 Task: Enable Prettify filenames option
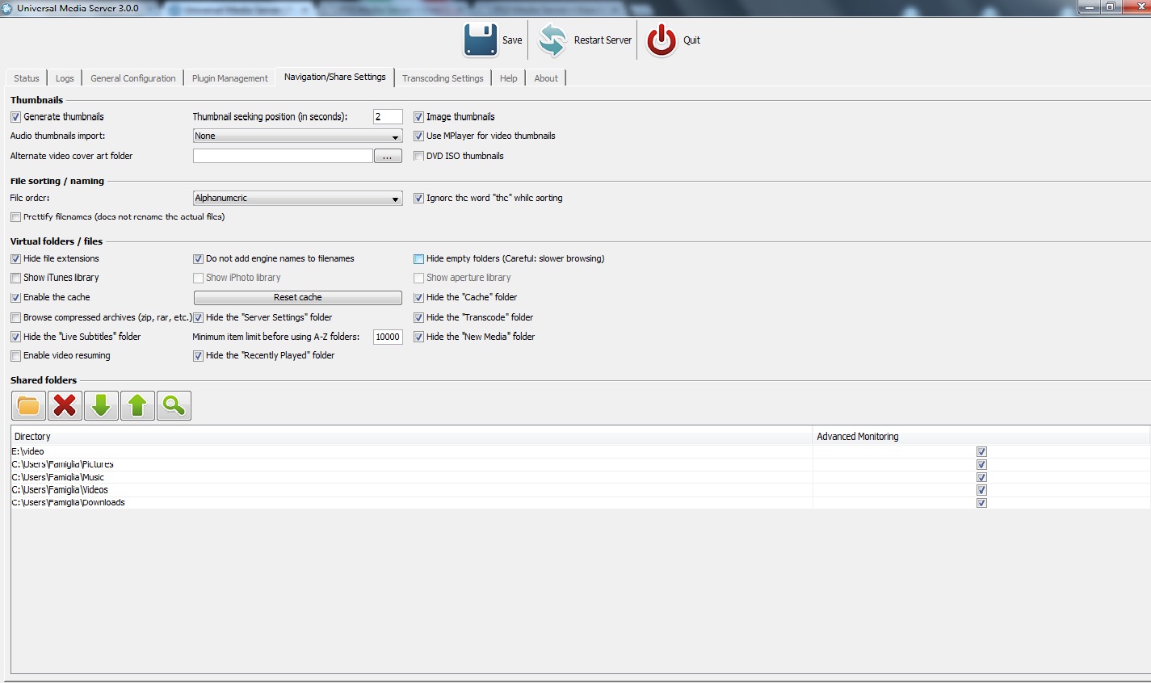point(15,217)
